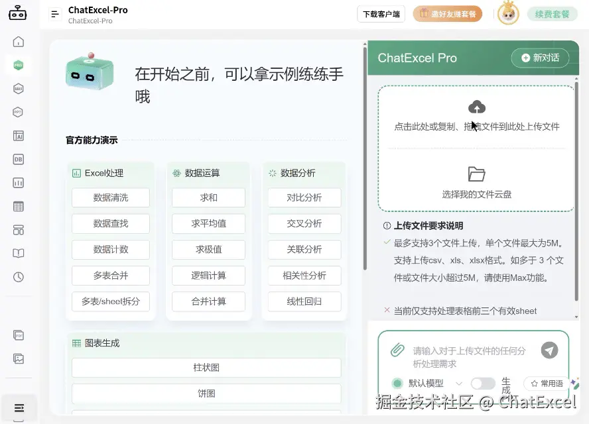Click the robot logo at top left
Image resolution: width=589 pixels, height=424 pixels.
coord(17,13)
